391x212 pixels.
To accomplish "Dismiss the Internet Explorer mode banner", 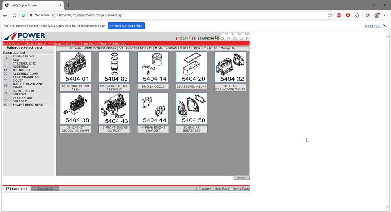I will click(x=385, y=26).
